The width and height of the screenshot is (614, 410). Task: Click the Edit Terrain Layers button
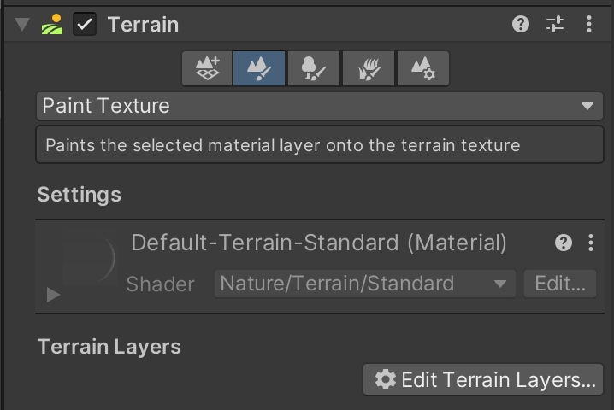tap(484, 380)
